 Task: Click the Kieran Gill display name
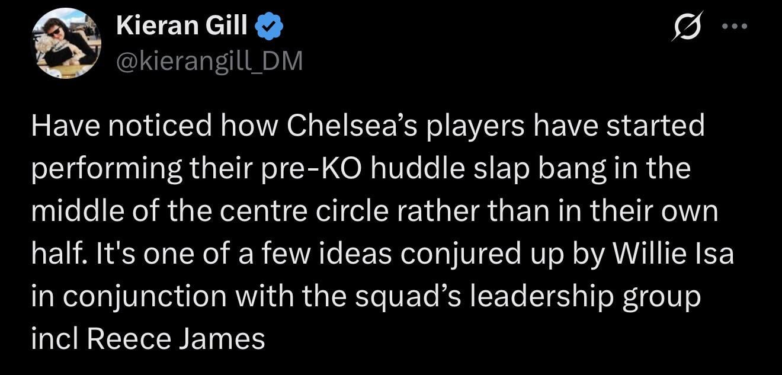tap(182, 27)
